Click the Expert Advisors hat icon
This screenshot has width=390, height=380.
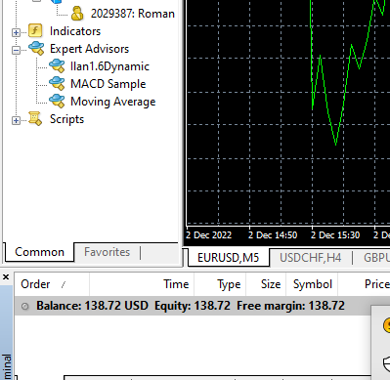[x=36, y=49]
